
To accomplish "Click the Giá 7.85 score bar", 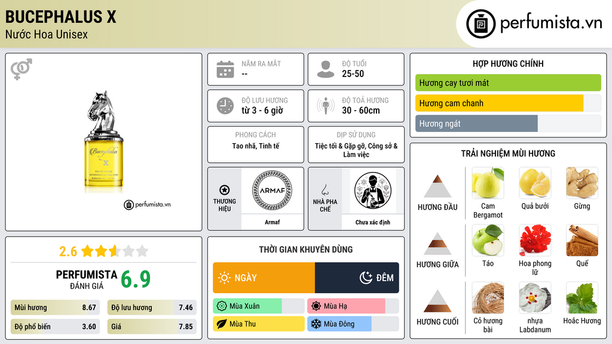I will tap(152, 327).
